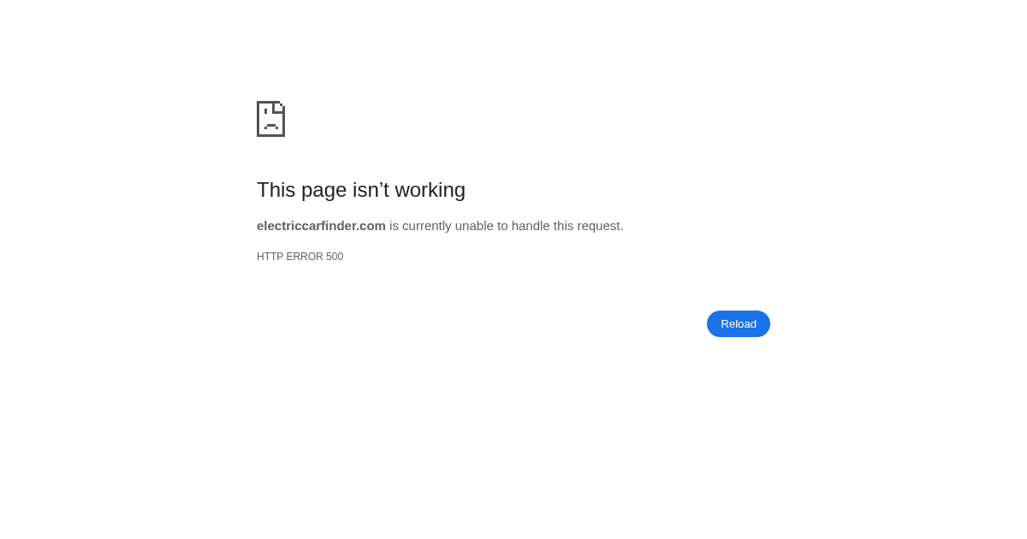Click the word 'HTTP' in the error line
The width and height of the screenshot is (1027, 539).
[270, 257]
